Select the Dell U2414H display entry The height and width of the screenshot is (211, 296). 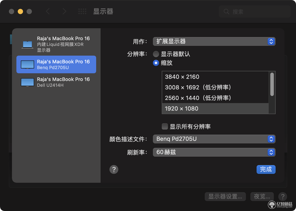tap(56, 82)
